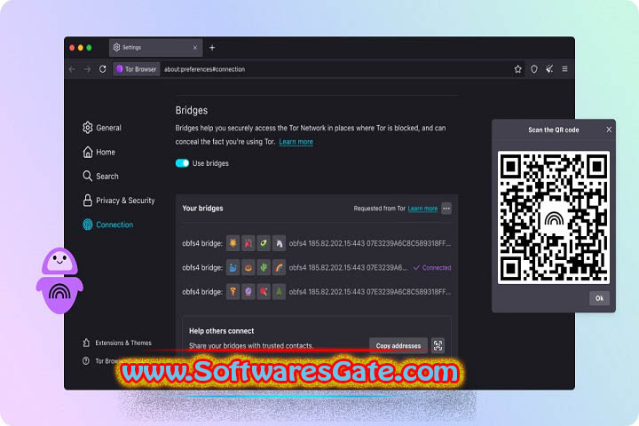Turn off the Use bridges switch
Image resolution: width=639 pixels, height=426 pixels.
[x=182, y=163]
